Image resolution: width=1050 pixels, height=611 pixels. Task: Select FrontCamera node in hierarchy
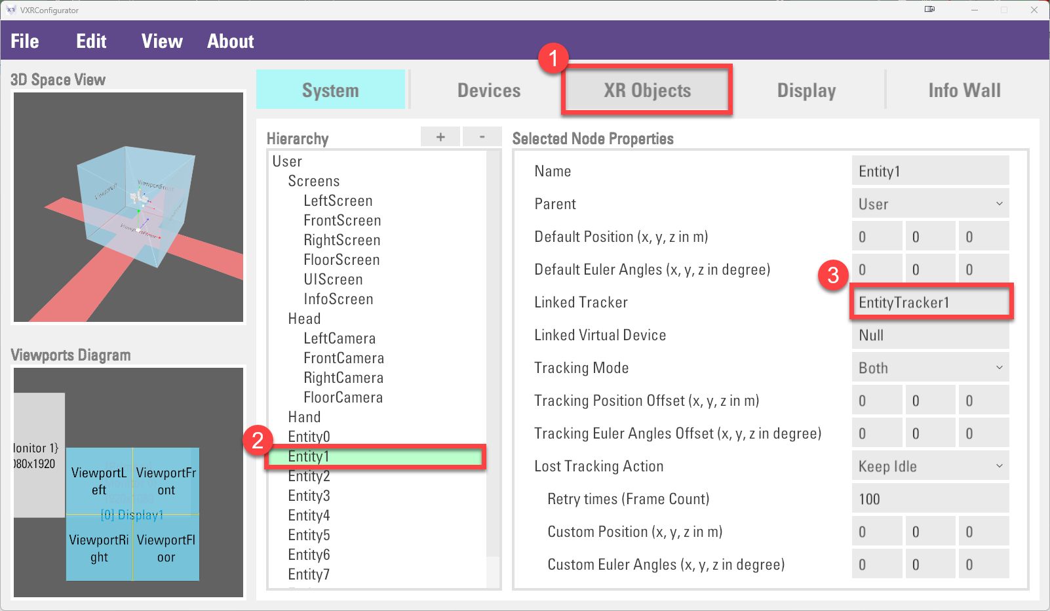click(343, 358)
